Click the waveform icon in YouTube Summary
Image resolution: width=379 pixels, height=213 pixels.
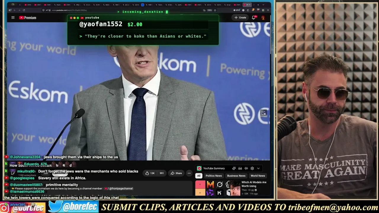(x=246, y=168)
